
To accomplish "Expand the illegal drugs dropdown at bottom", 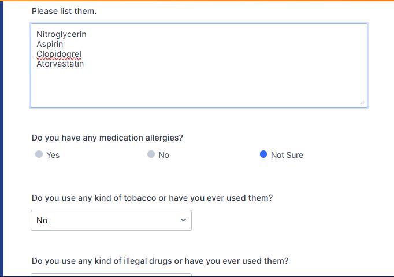I will click(x=111, y=275).
